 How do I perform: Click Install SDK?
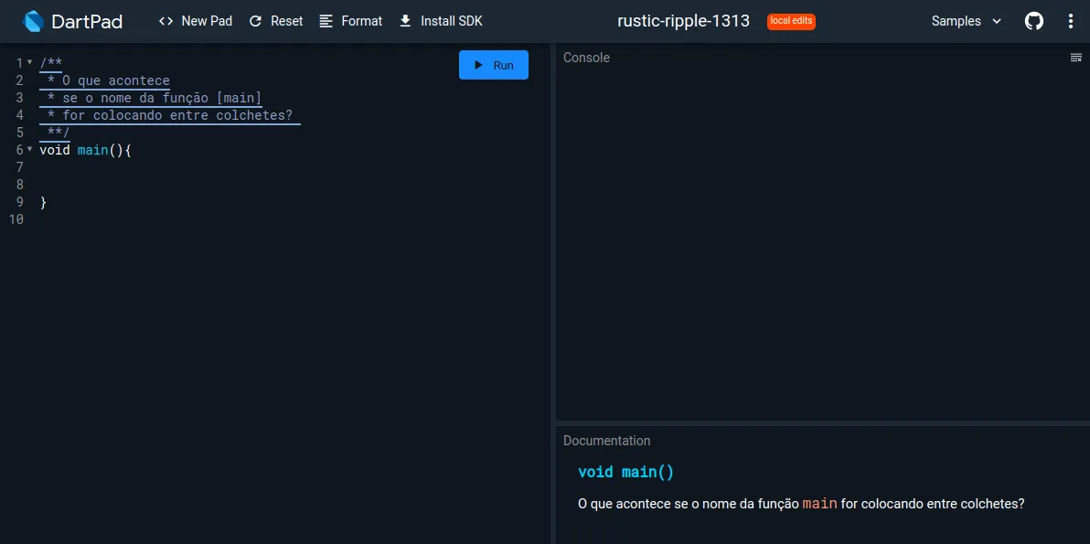coord(441,21)
